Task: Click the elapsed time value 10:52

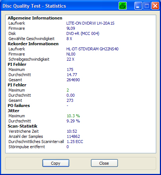Action: 72,131
